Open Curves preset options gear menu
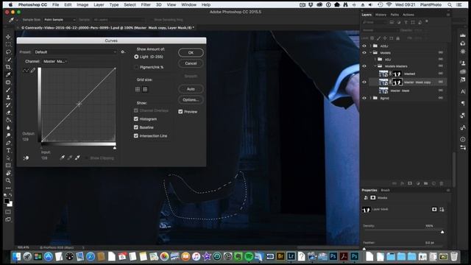 click(123, 52)
